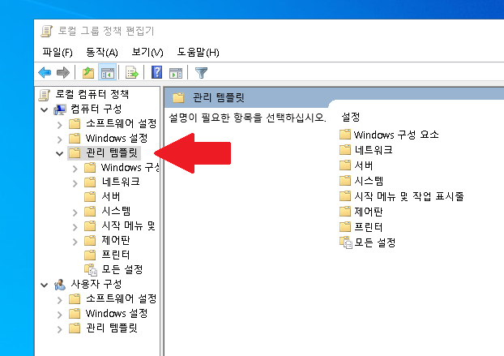Select 시스템 text in right pane
The height and width of the screenshot is (356, 504).
(x=369, y=181)
